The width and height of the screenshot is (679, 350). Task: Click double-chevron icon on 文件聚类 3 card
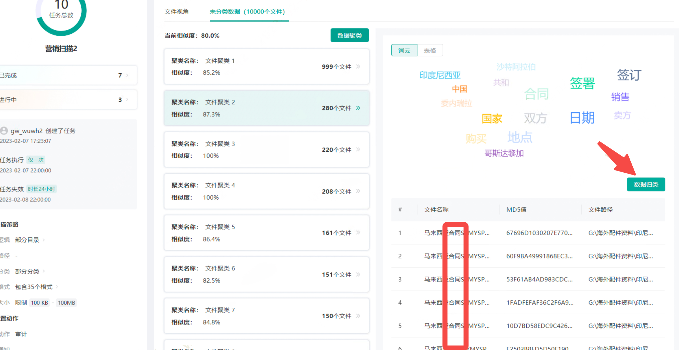tap(358, 149)
